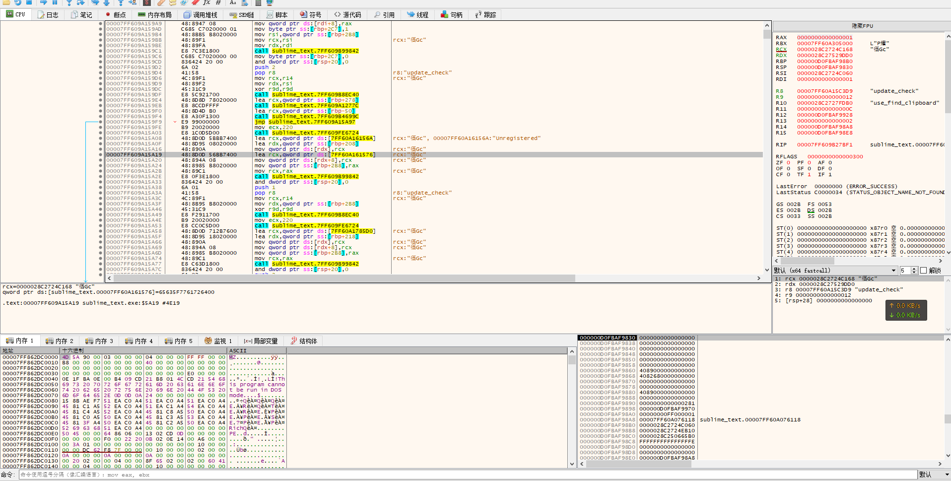
Task: Click the RFLAGS value 0000000000000300
Action: pyautogui.click(x=835, y=157)
